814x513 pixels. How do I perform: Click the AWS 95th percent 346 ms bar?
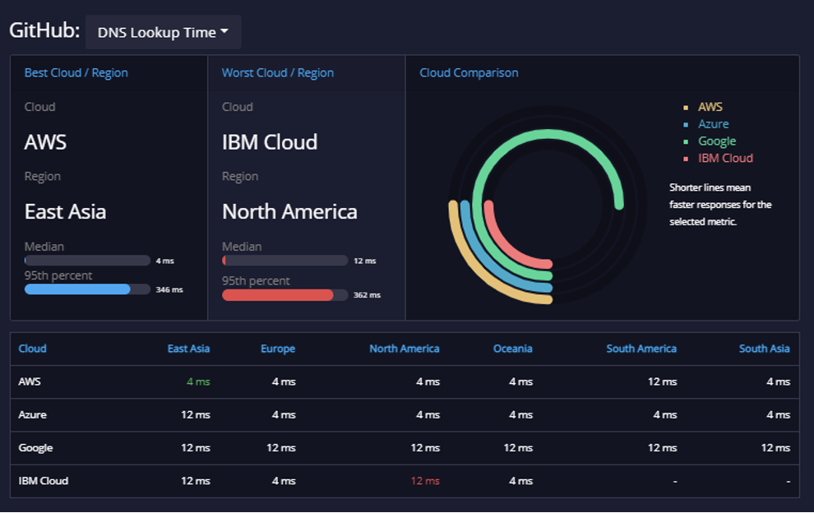[x=87, y=289]
